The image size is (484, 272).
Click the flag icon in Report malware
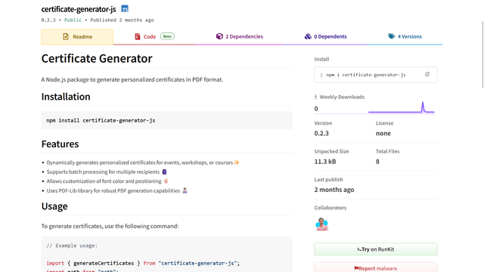(x=356, y=268)
